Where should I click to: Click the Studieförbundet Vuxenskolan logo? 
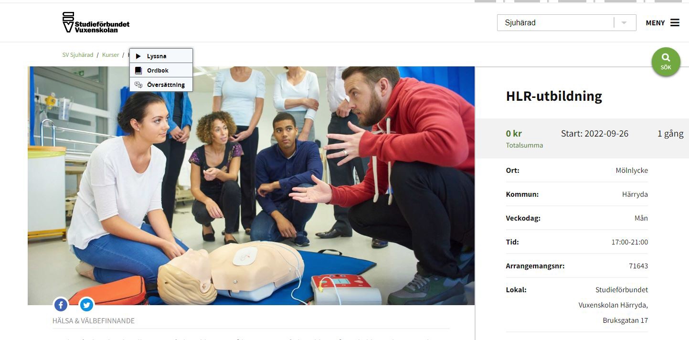pyautogui.click(x=96, y=22)
